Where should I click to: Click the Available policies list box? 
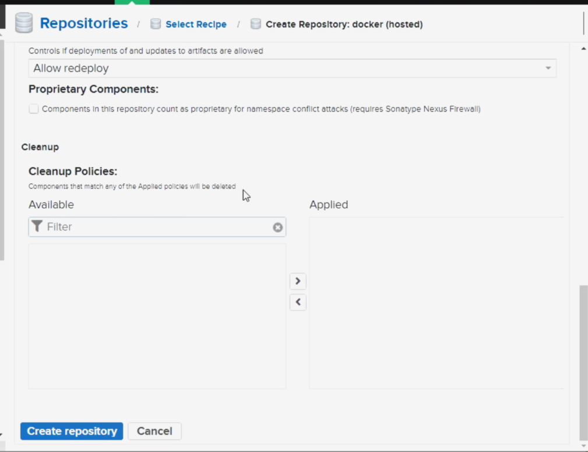coord(157,316)
